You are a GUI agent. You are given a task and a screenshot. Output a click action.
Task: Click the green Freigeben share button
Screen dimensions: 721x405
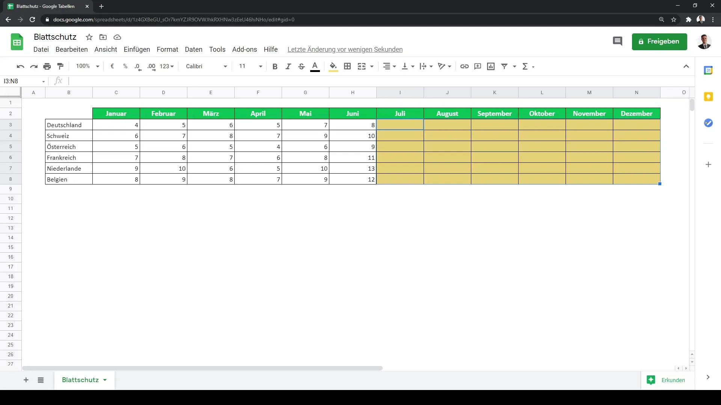(x=659, y=42)
